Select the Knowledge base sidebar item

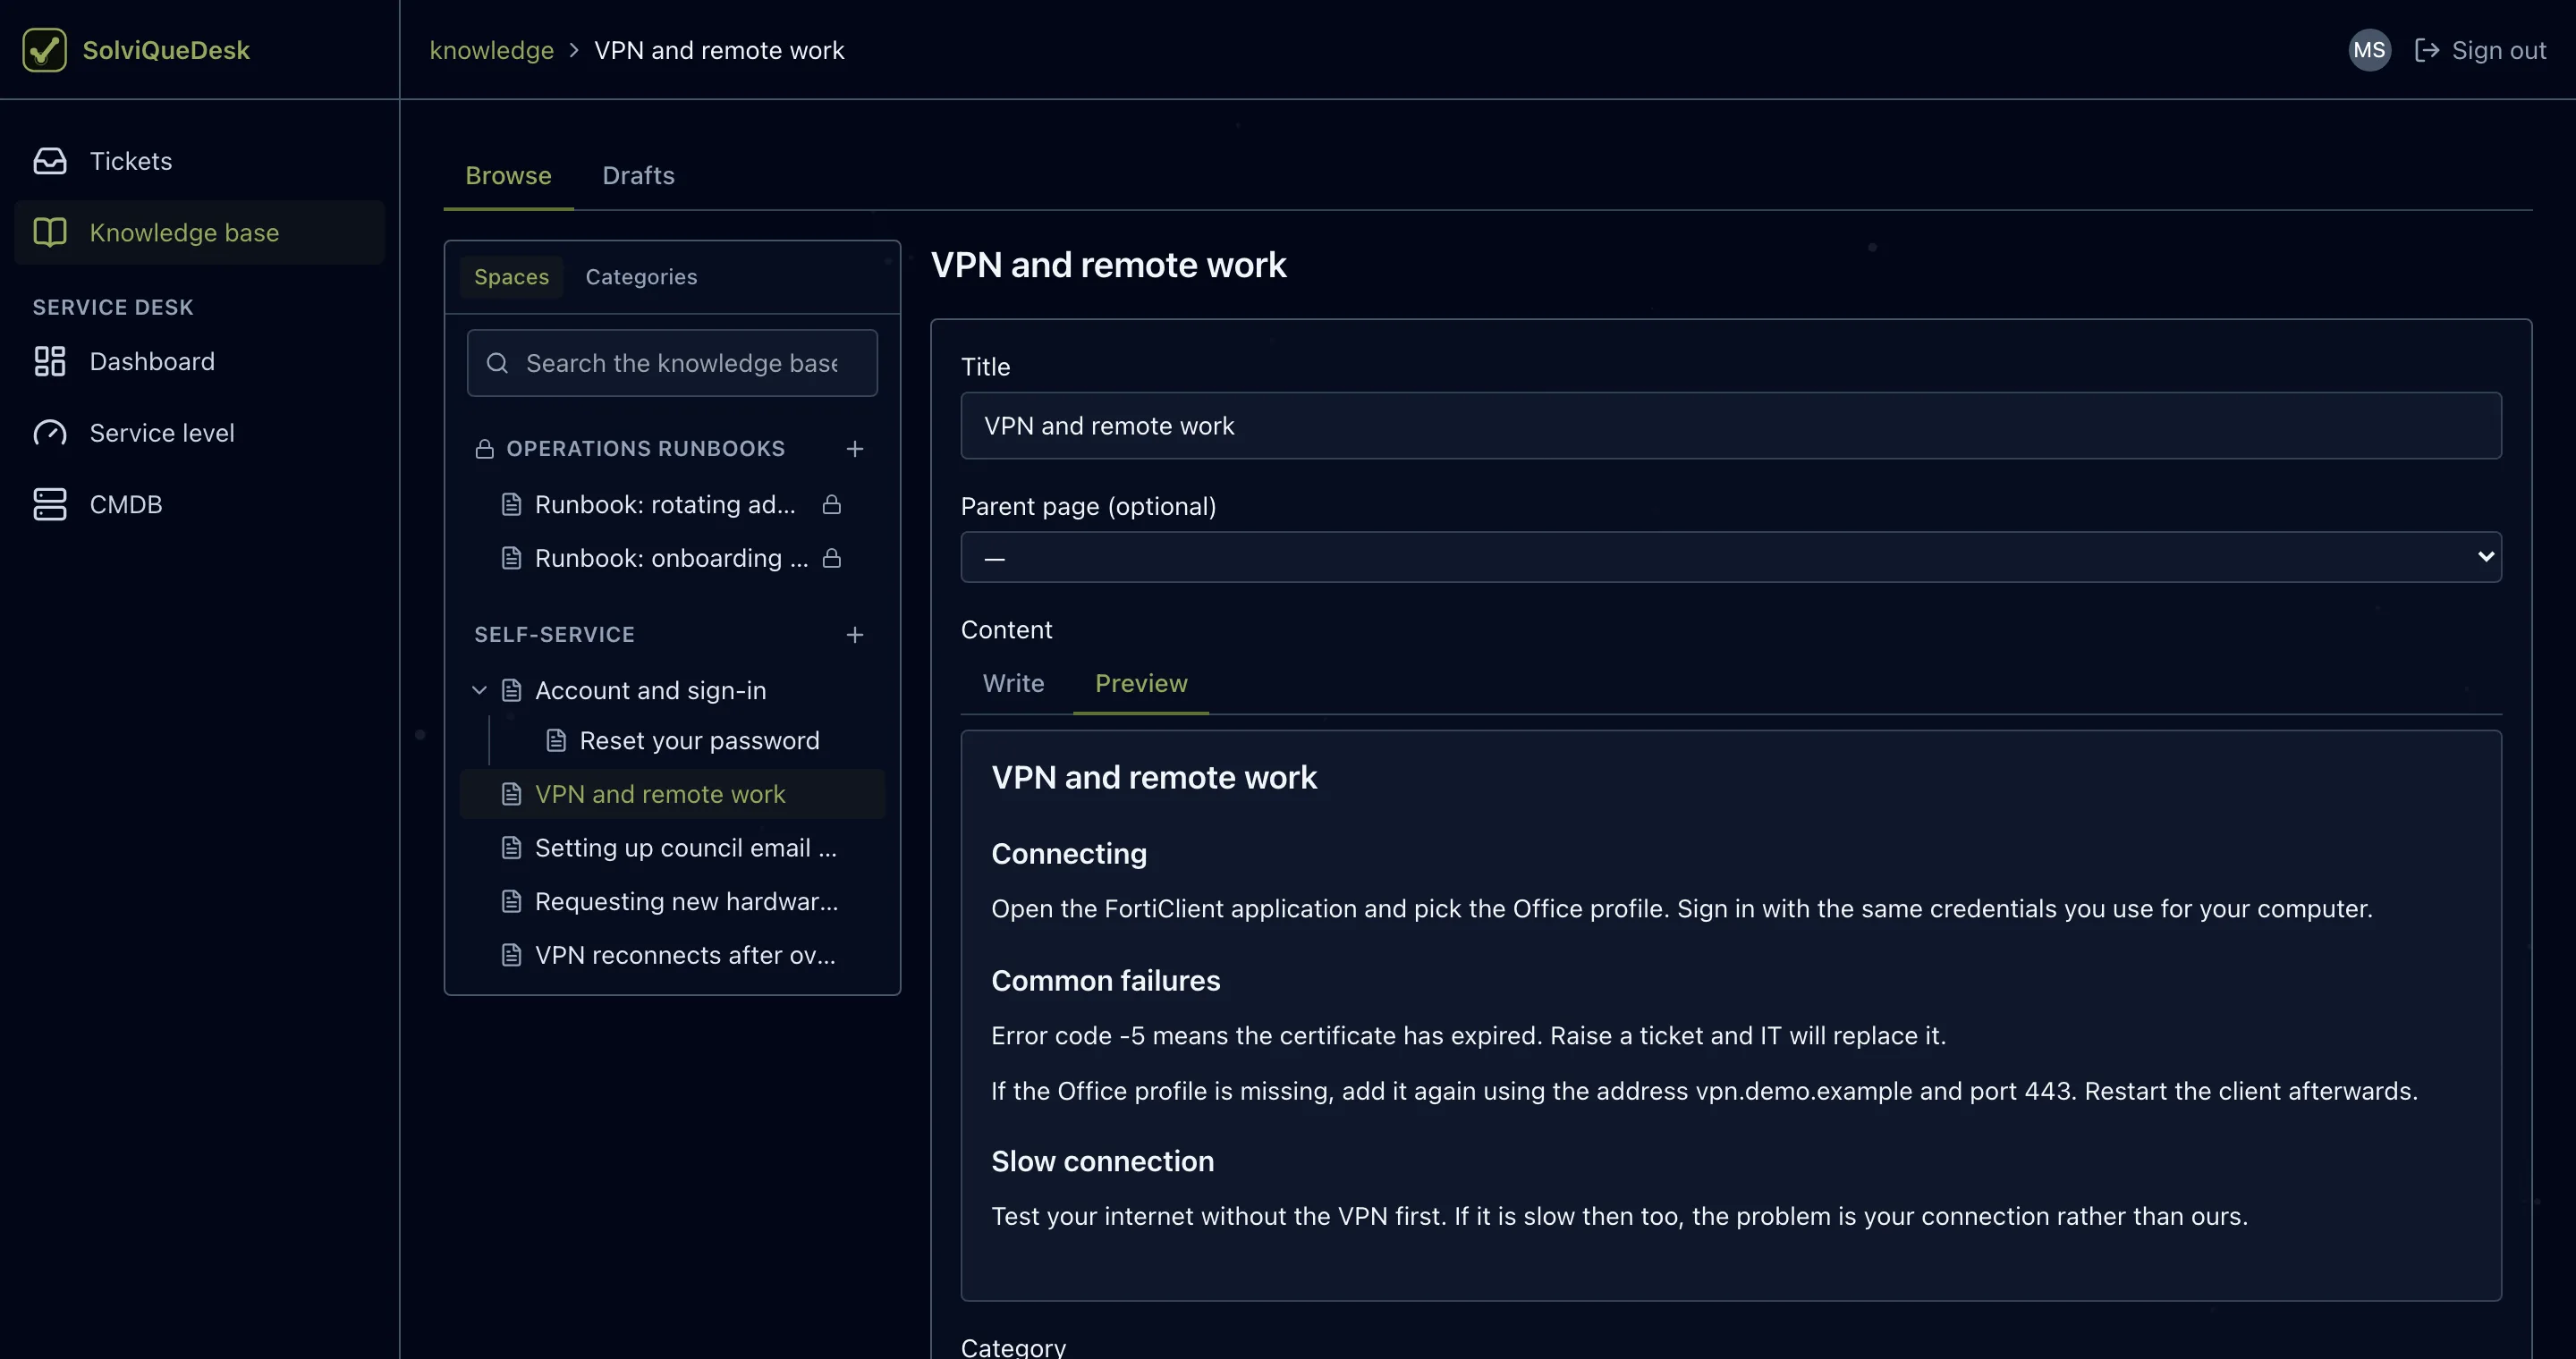pos(200,232)
